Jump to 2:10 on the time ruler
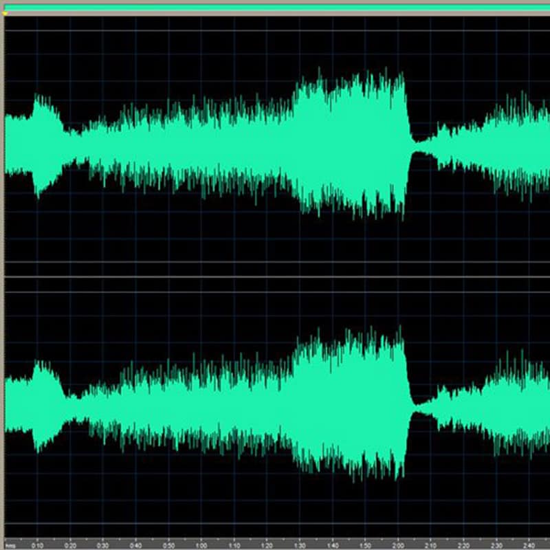 tap(431, 546)
